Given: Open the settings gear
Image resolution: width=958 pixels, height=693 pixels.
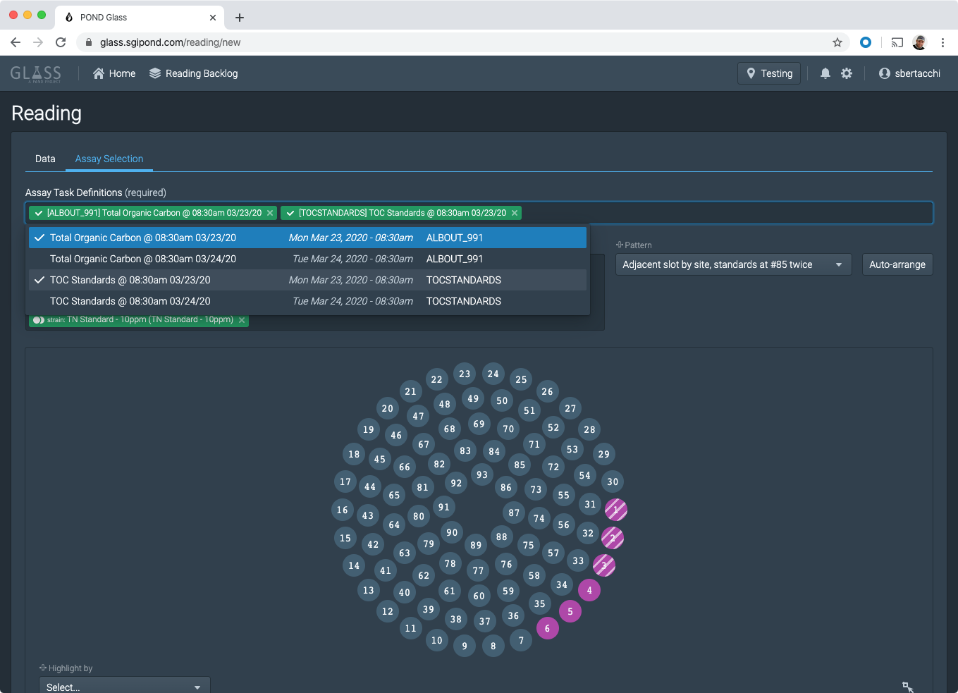Looking at the screenshot, I should point(847,73).
